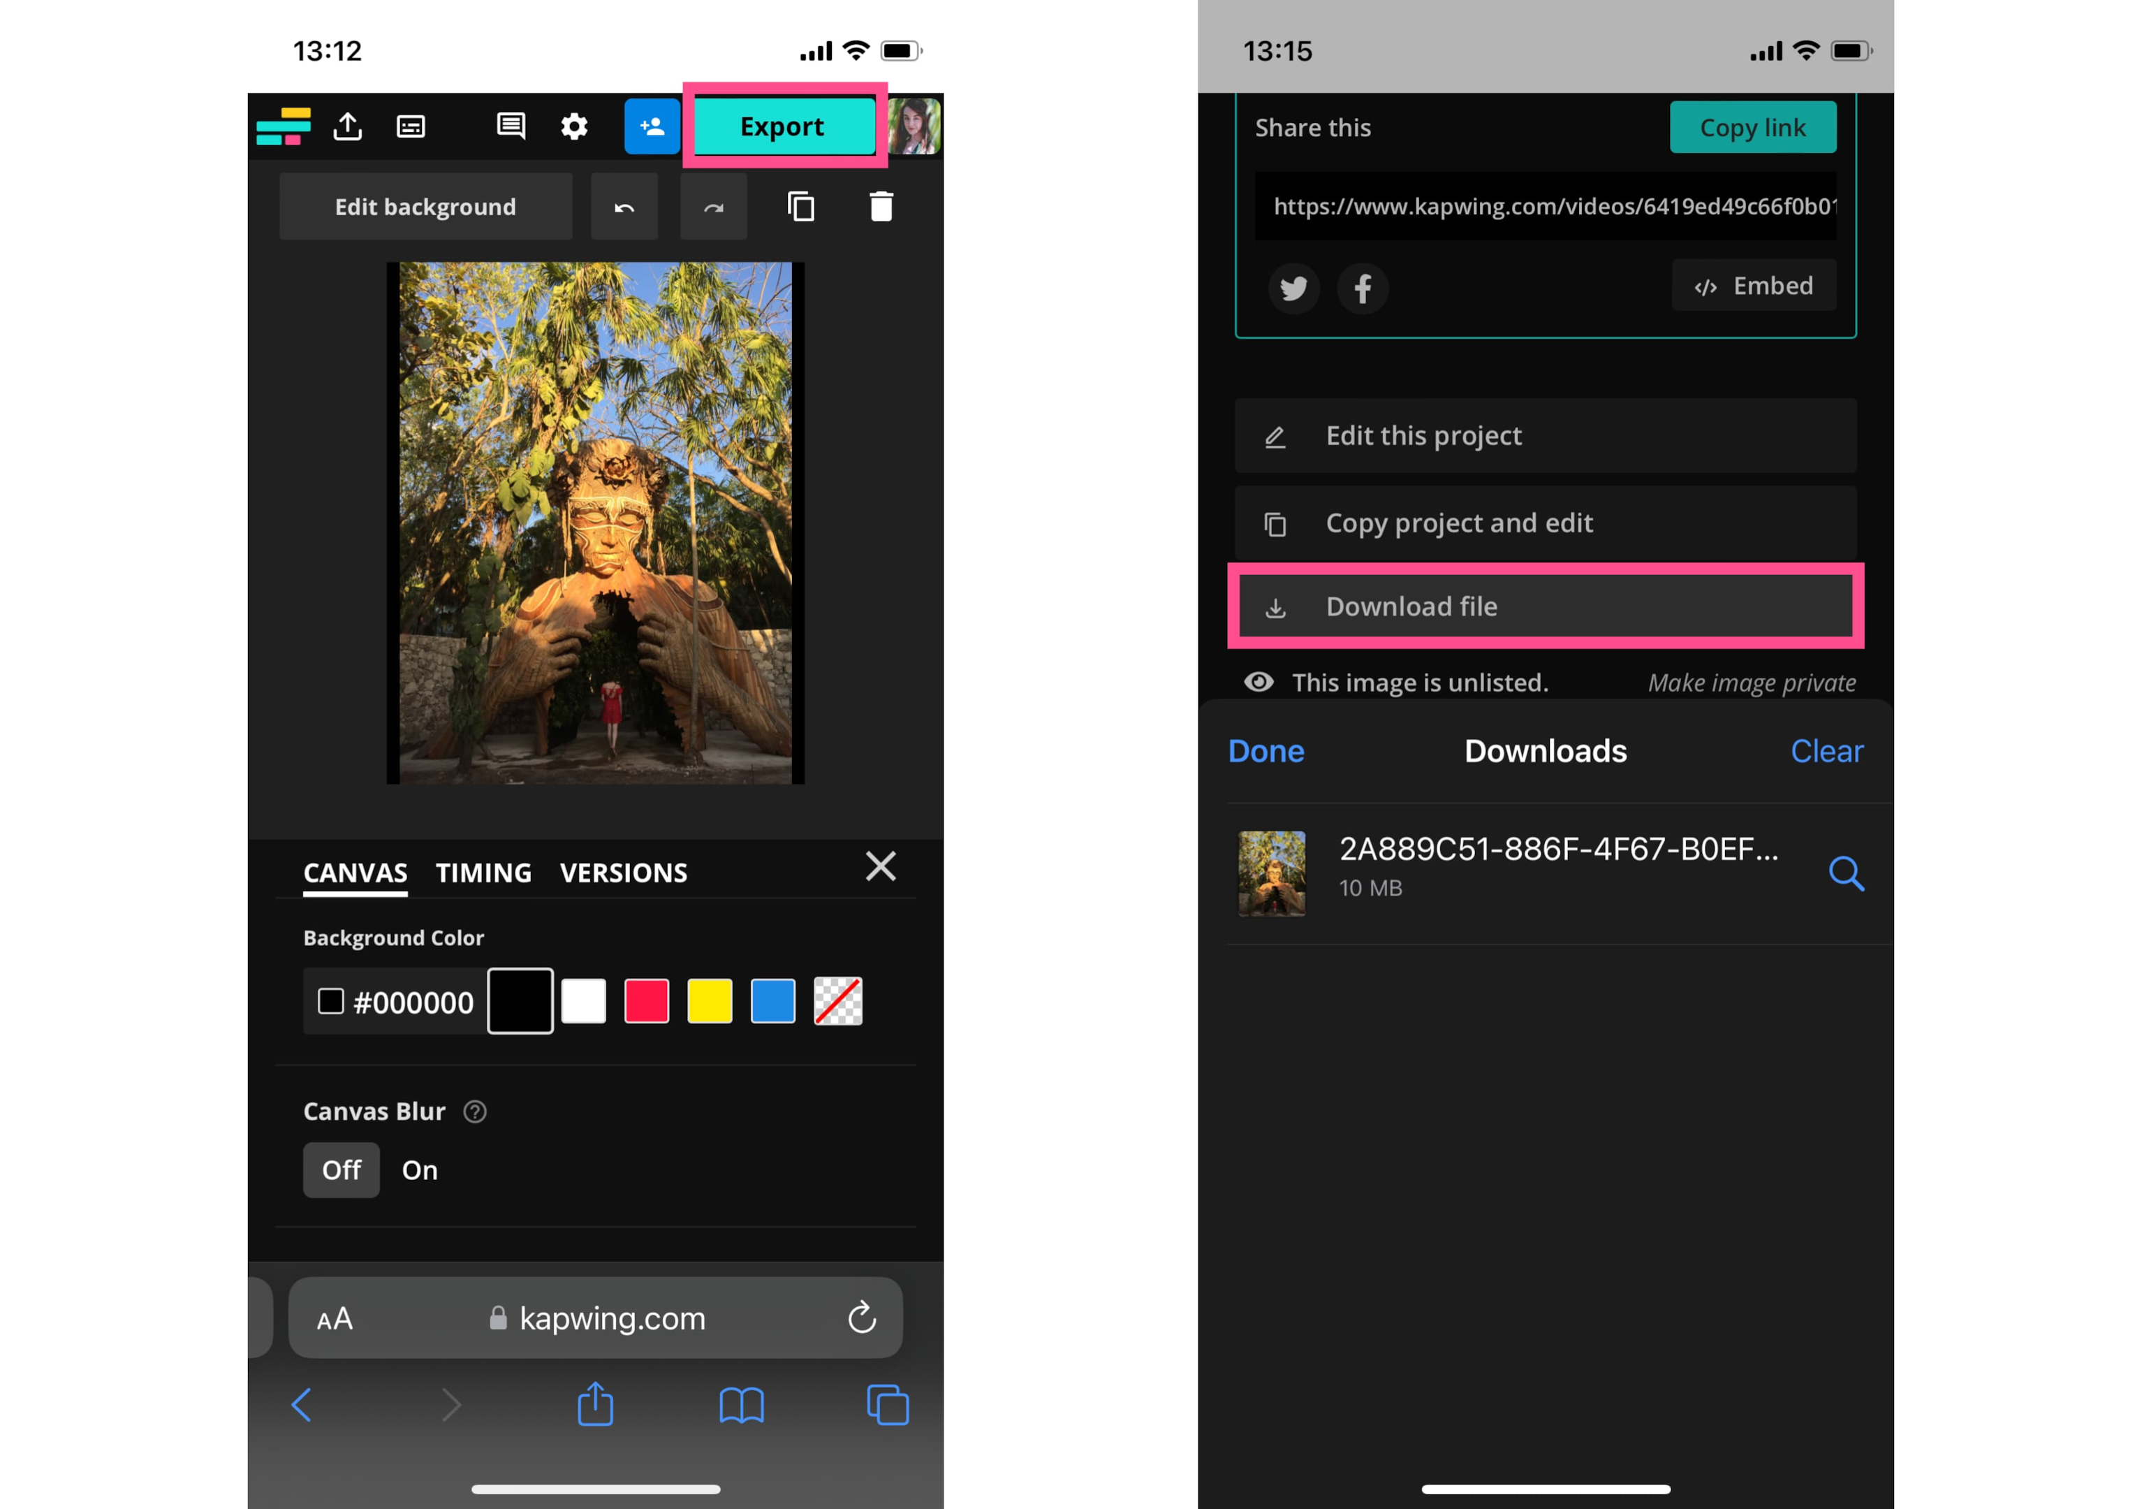2142x1509 pixels.
Task: Open the Safari share sheet icon
Action: (595, 1404)
